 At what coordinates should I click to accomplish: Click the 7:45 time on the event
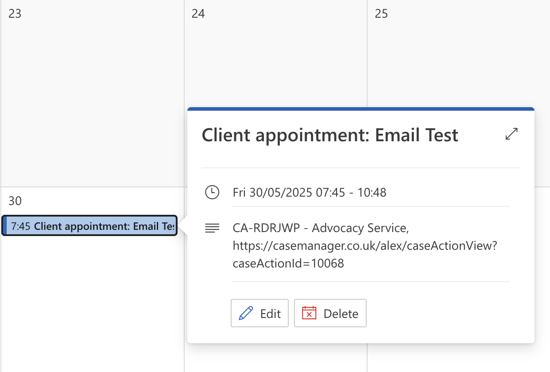[x=21, y=226]
